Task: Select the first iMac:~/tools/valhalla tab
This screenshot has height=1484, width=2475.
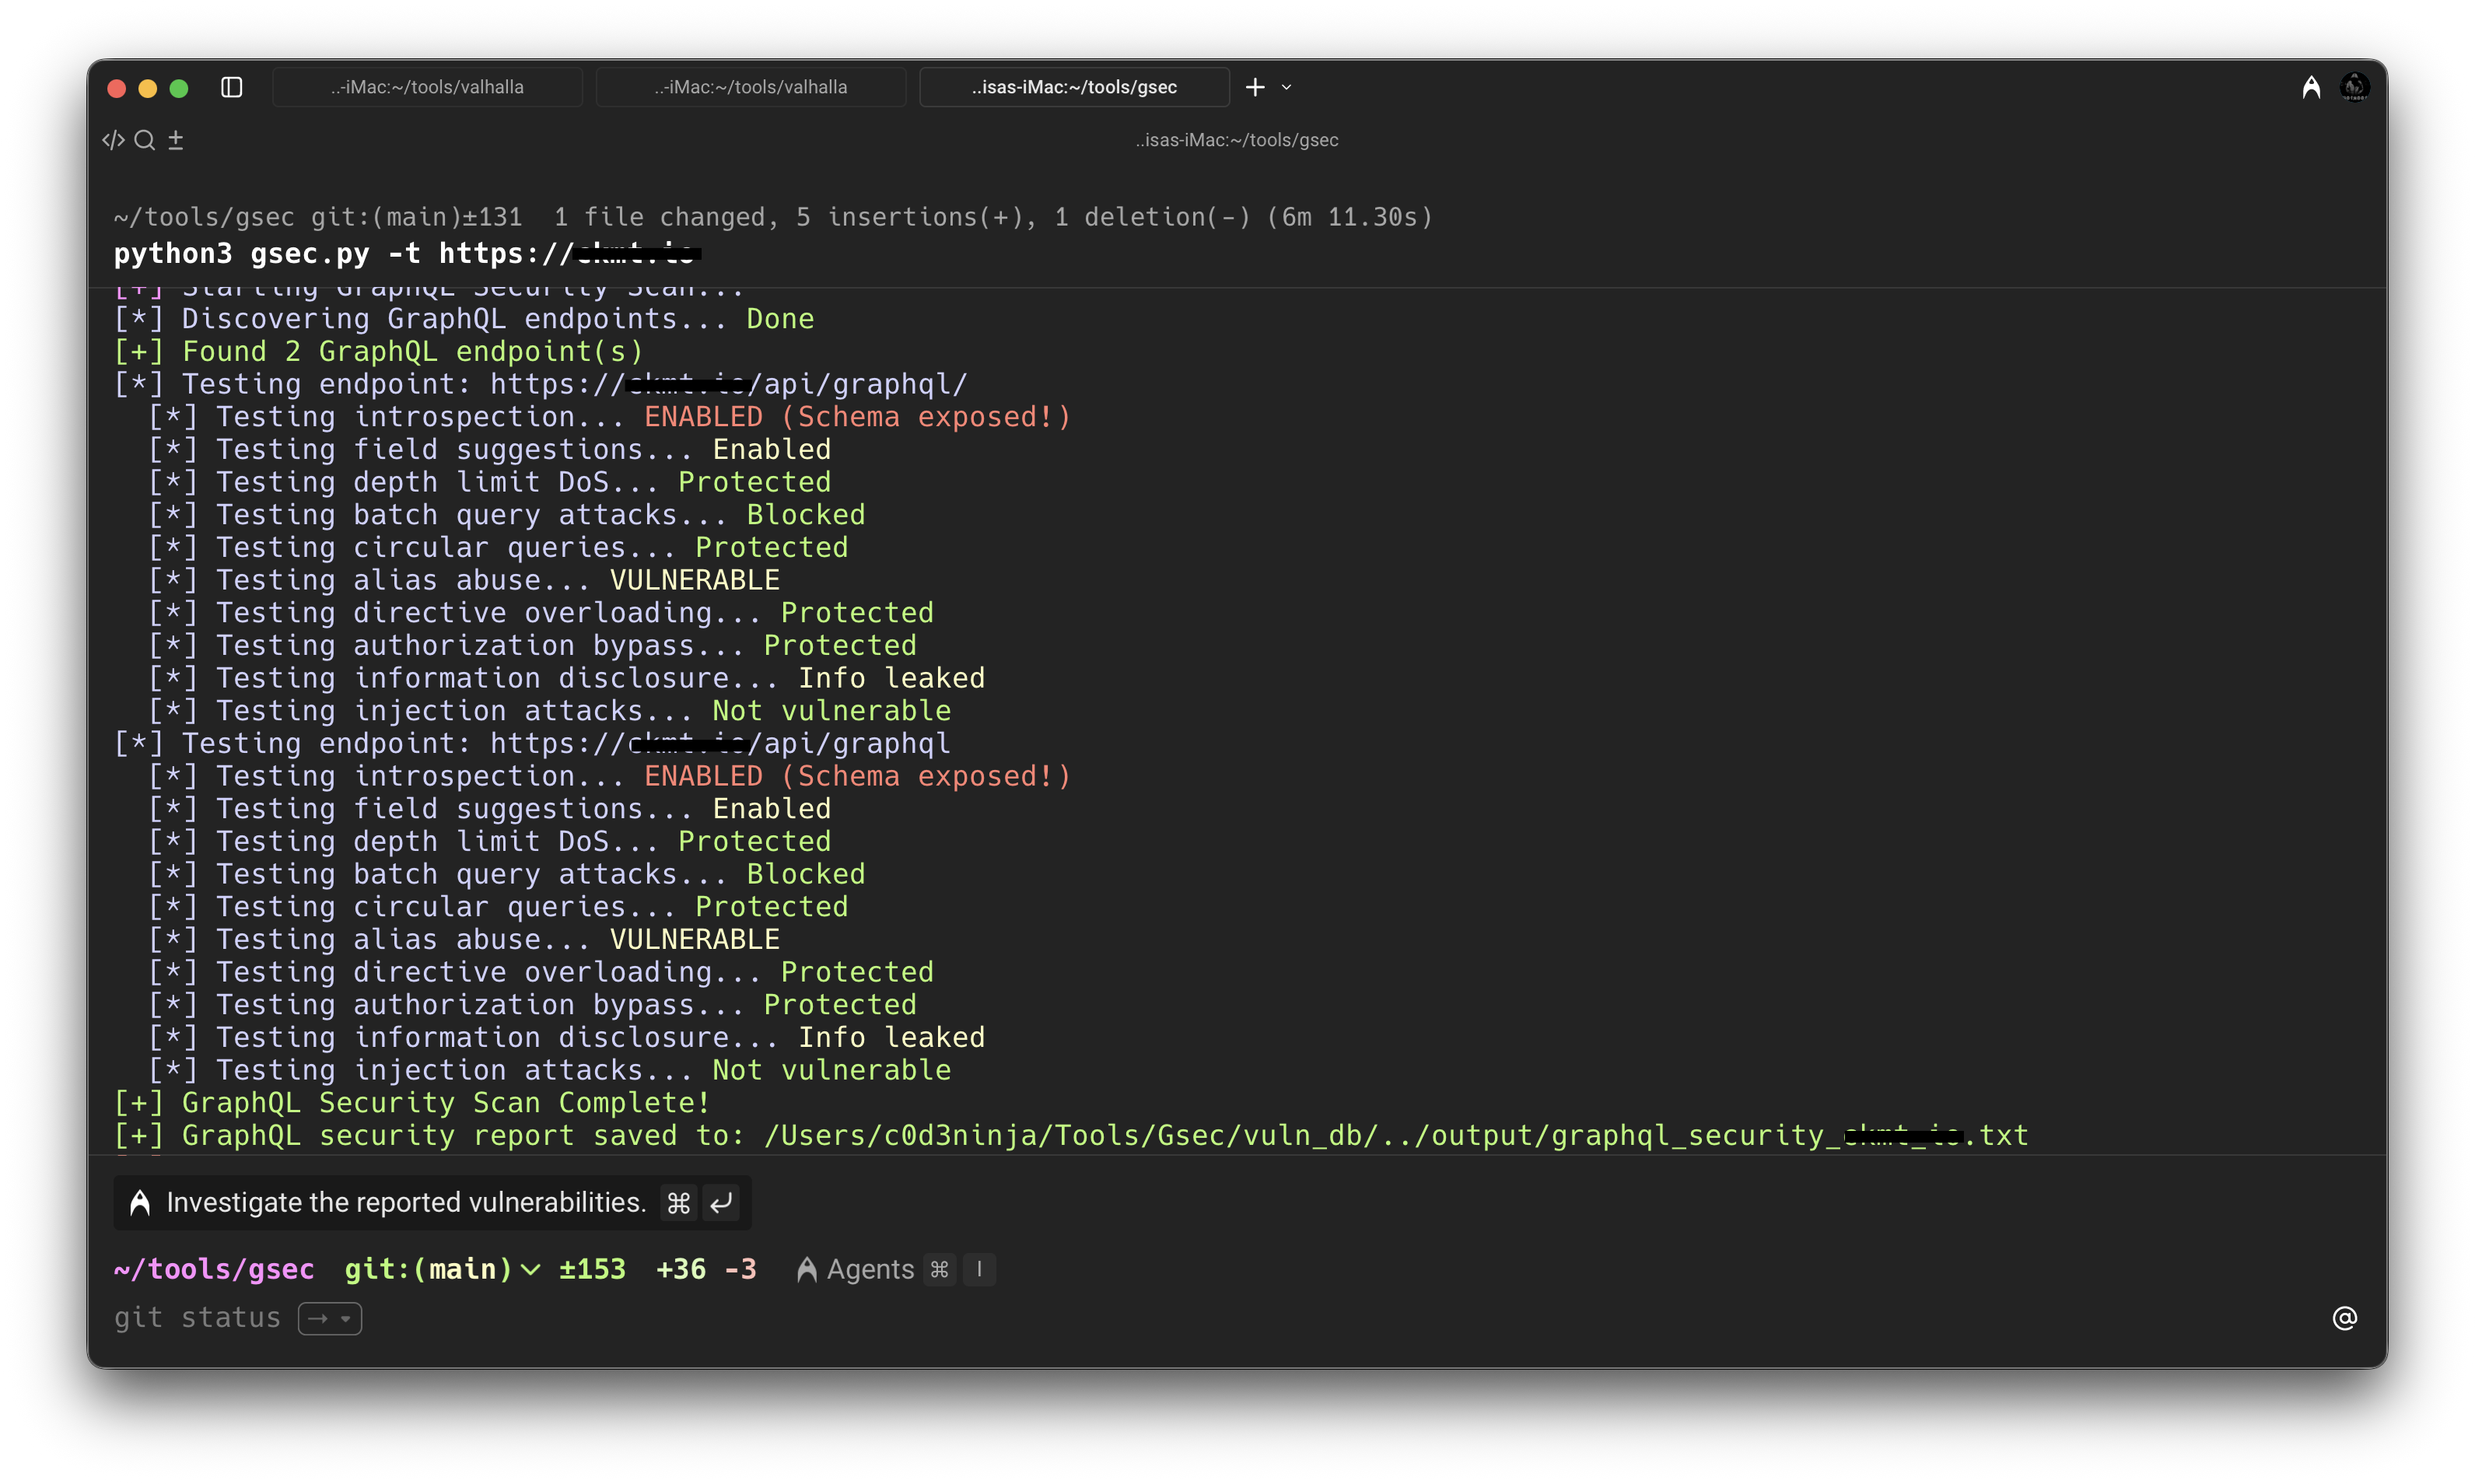Action: click(427, 87)
